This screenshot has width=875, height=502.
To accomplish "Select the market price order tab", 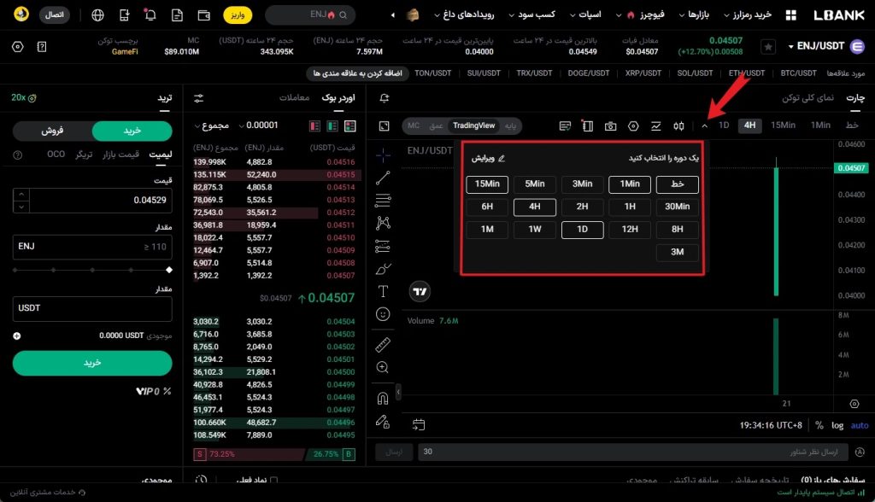I will (x=120, y=155).
